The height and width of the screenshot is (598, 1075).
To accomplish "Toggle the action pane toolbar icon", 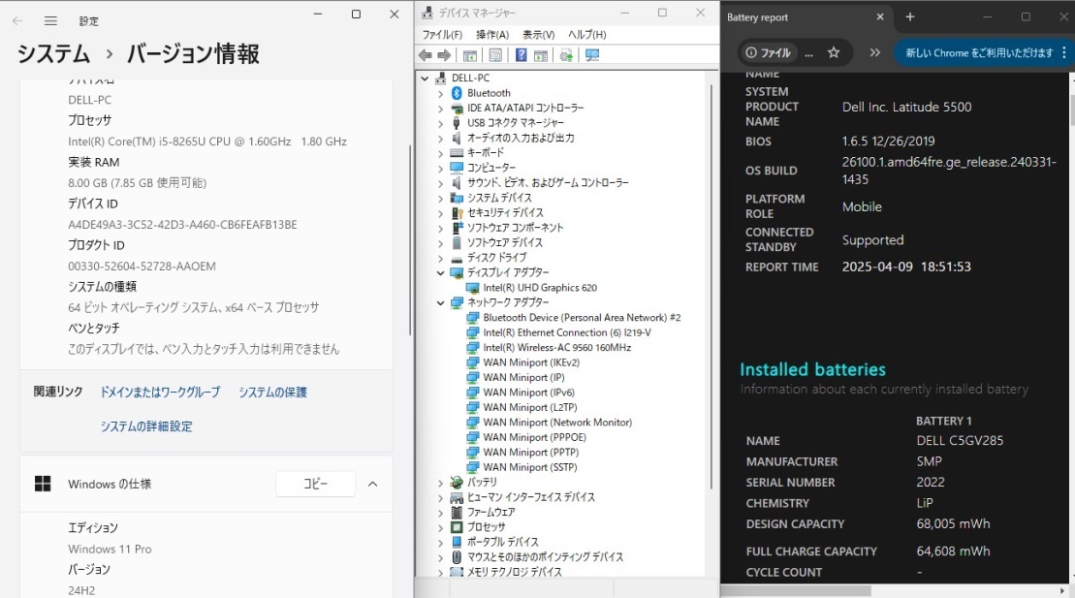I will [541, 55].
